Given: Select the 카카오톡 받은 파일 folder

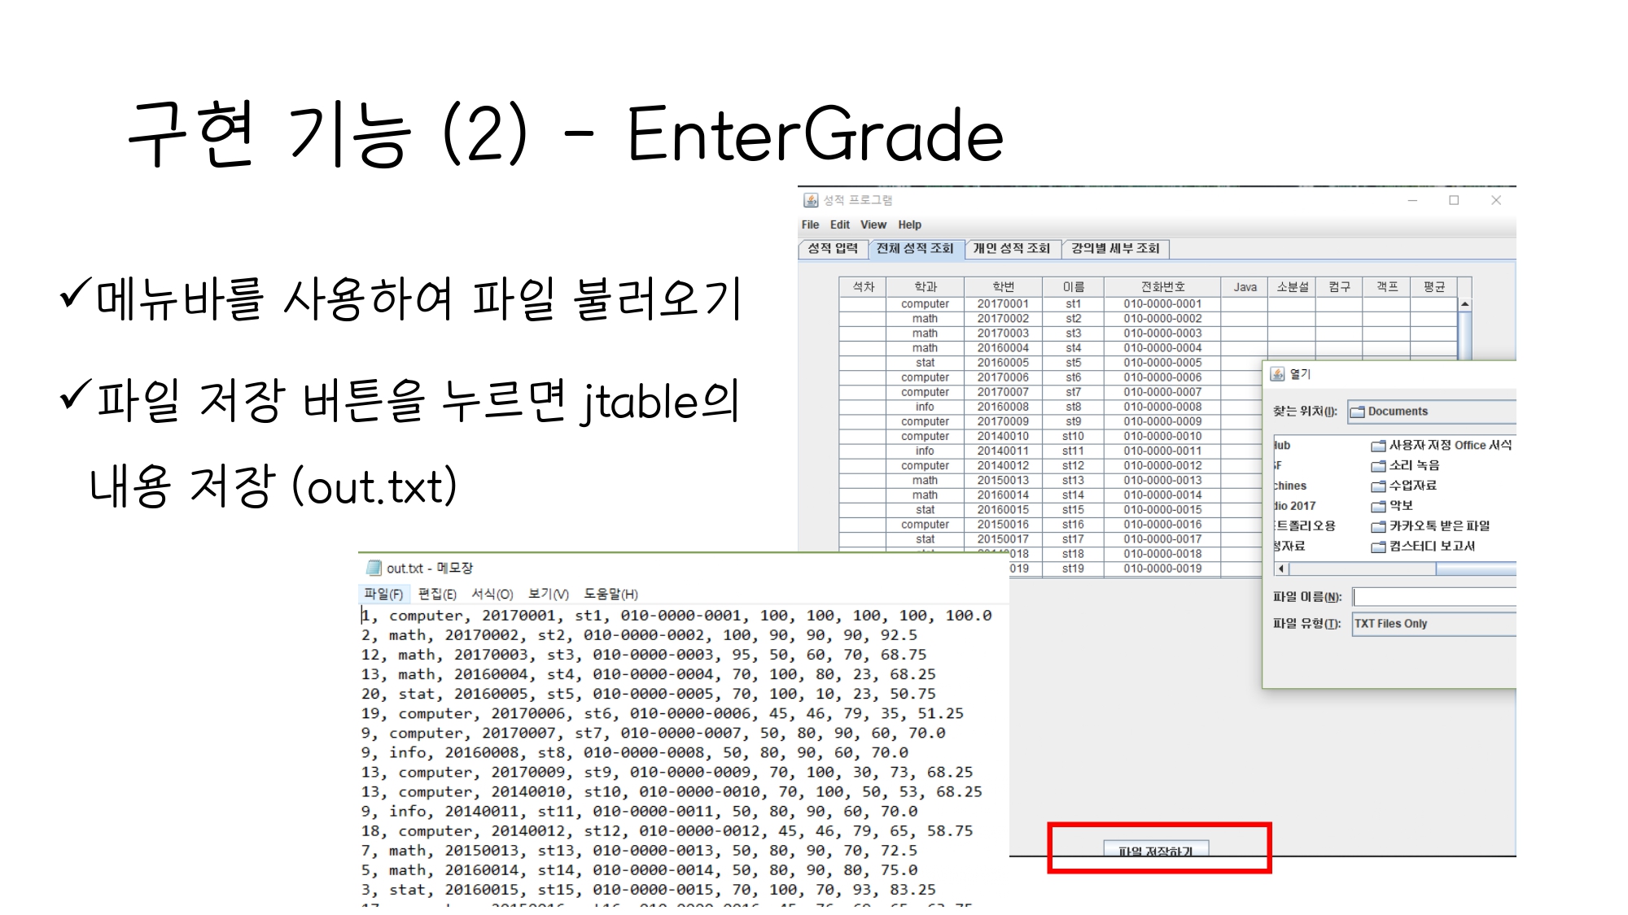Looking at the screenshot, I should point(1438,526).
